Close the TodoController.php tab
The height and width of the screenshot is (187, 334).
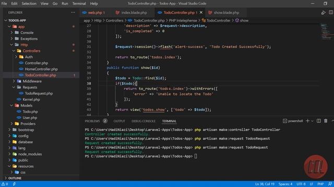[201, 12]
